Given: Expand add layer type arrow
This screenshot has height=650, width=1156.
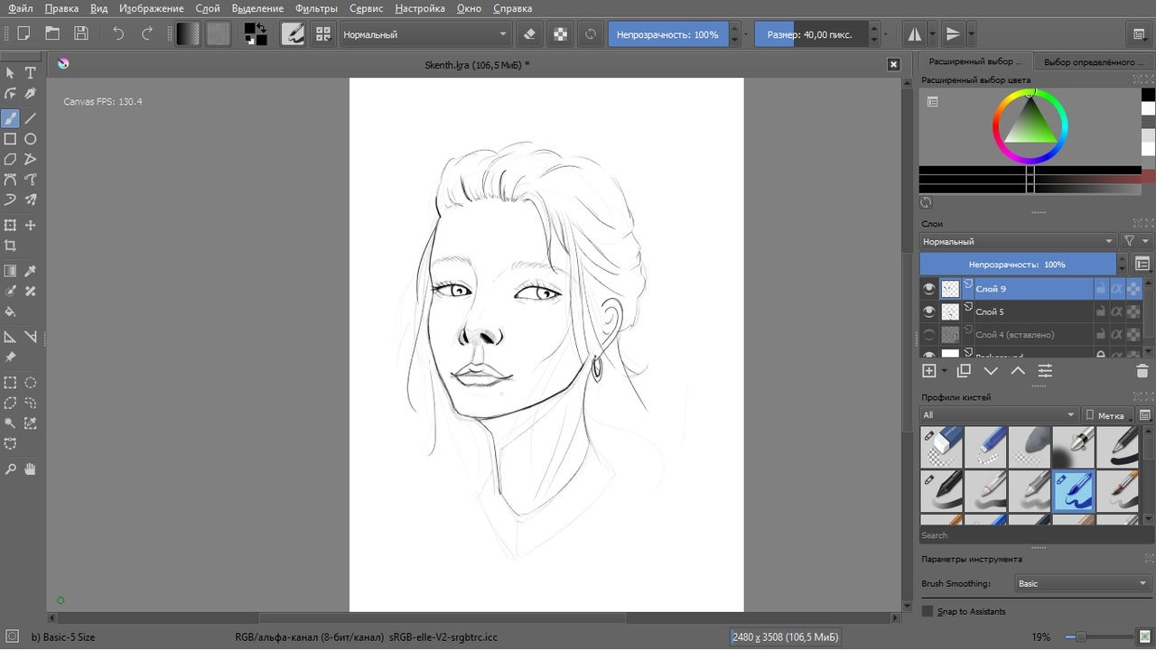Looking at the screenshot, I should coord(945,371).
